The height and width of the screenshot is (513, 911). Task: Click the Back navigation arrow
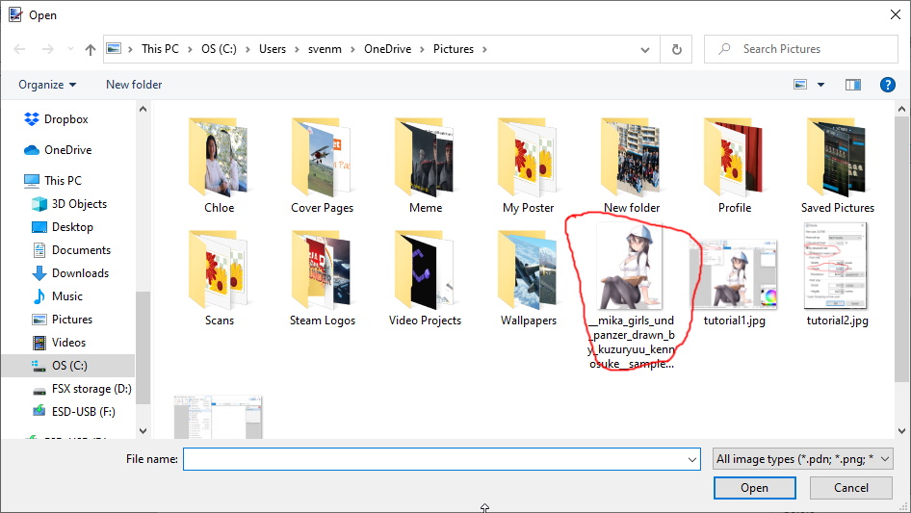coord(19,49)
